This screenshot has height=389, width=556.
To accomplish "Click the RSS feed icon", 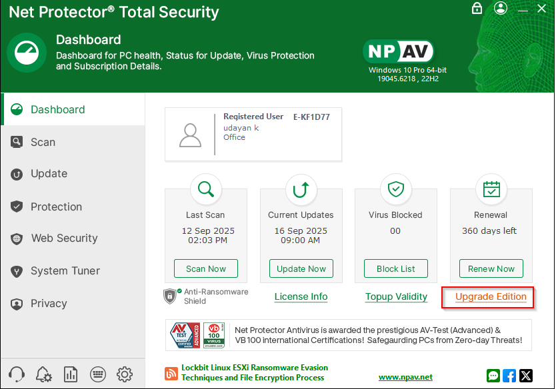I will [171, 374].
